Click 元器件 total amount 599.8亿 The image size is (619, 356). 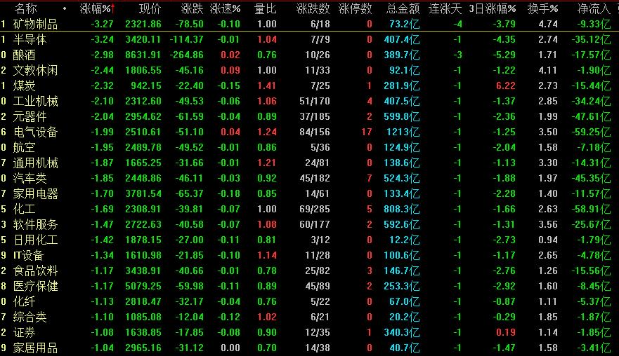[401, 116]
